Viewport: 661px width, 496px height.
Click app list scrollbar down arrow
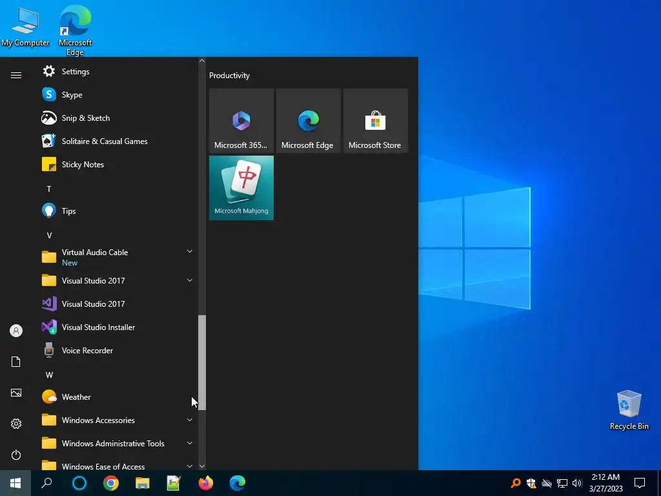(x=202, y=466)
